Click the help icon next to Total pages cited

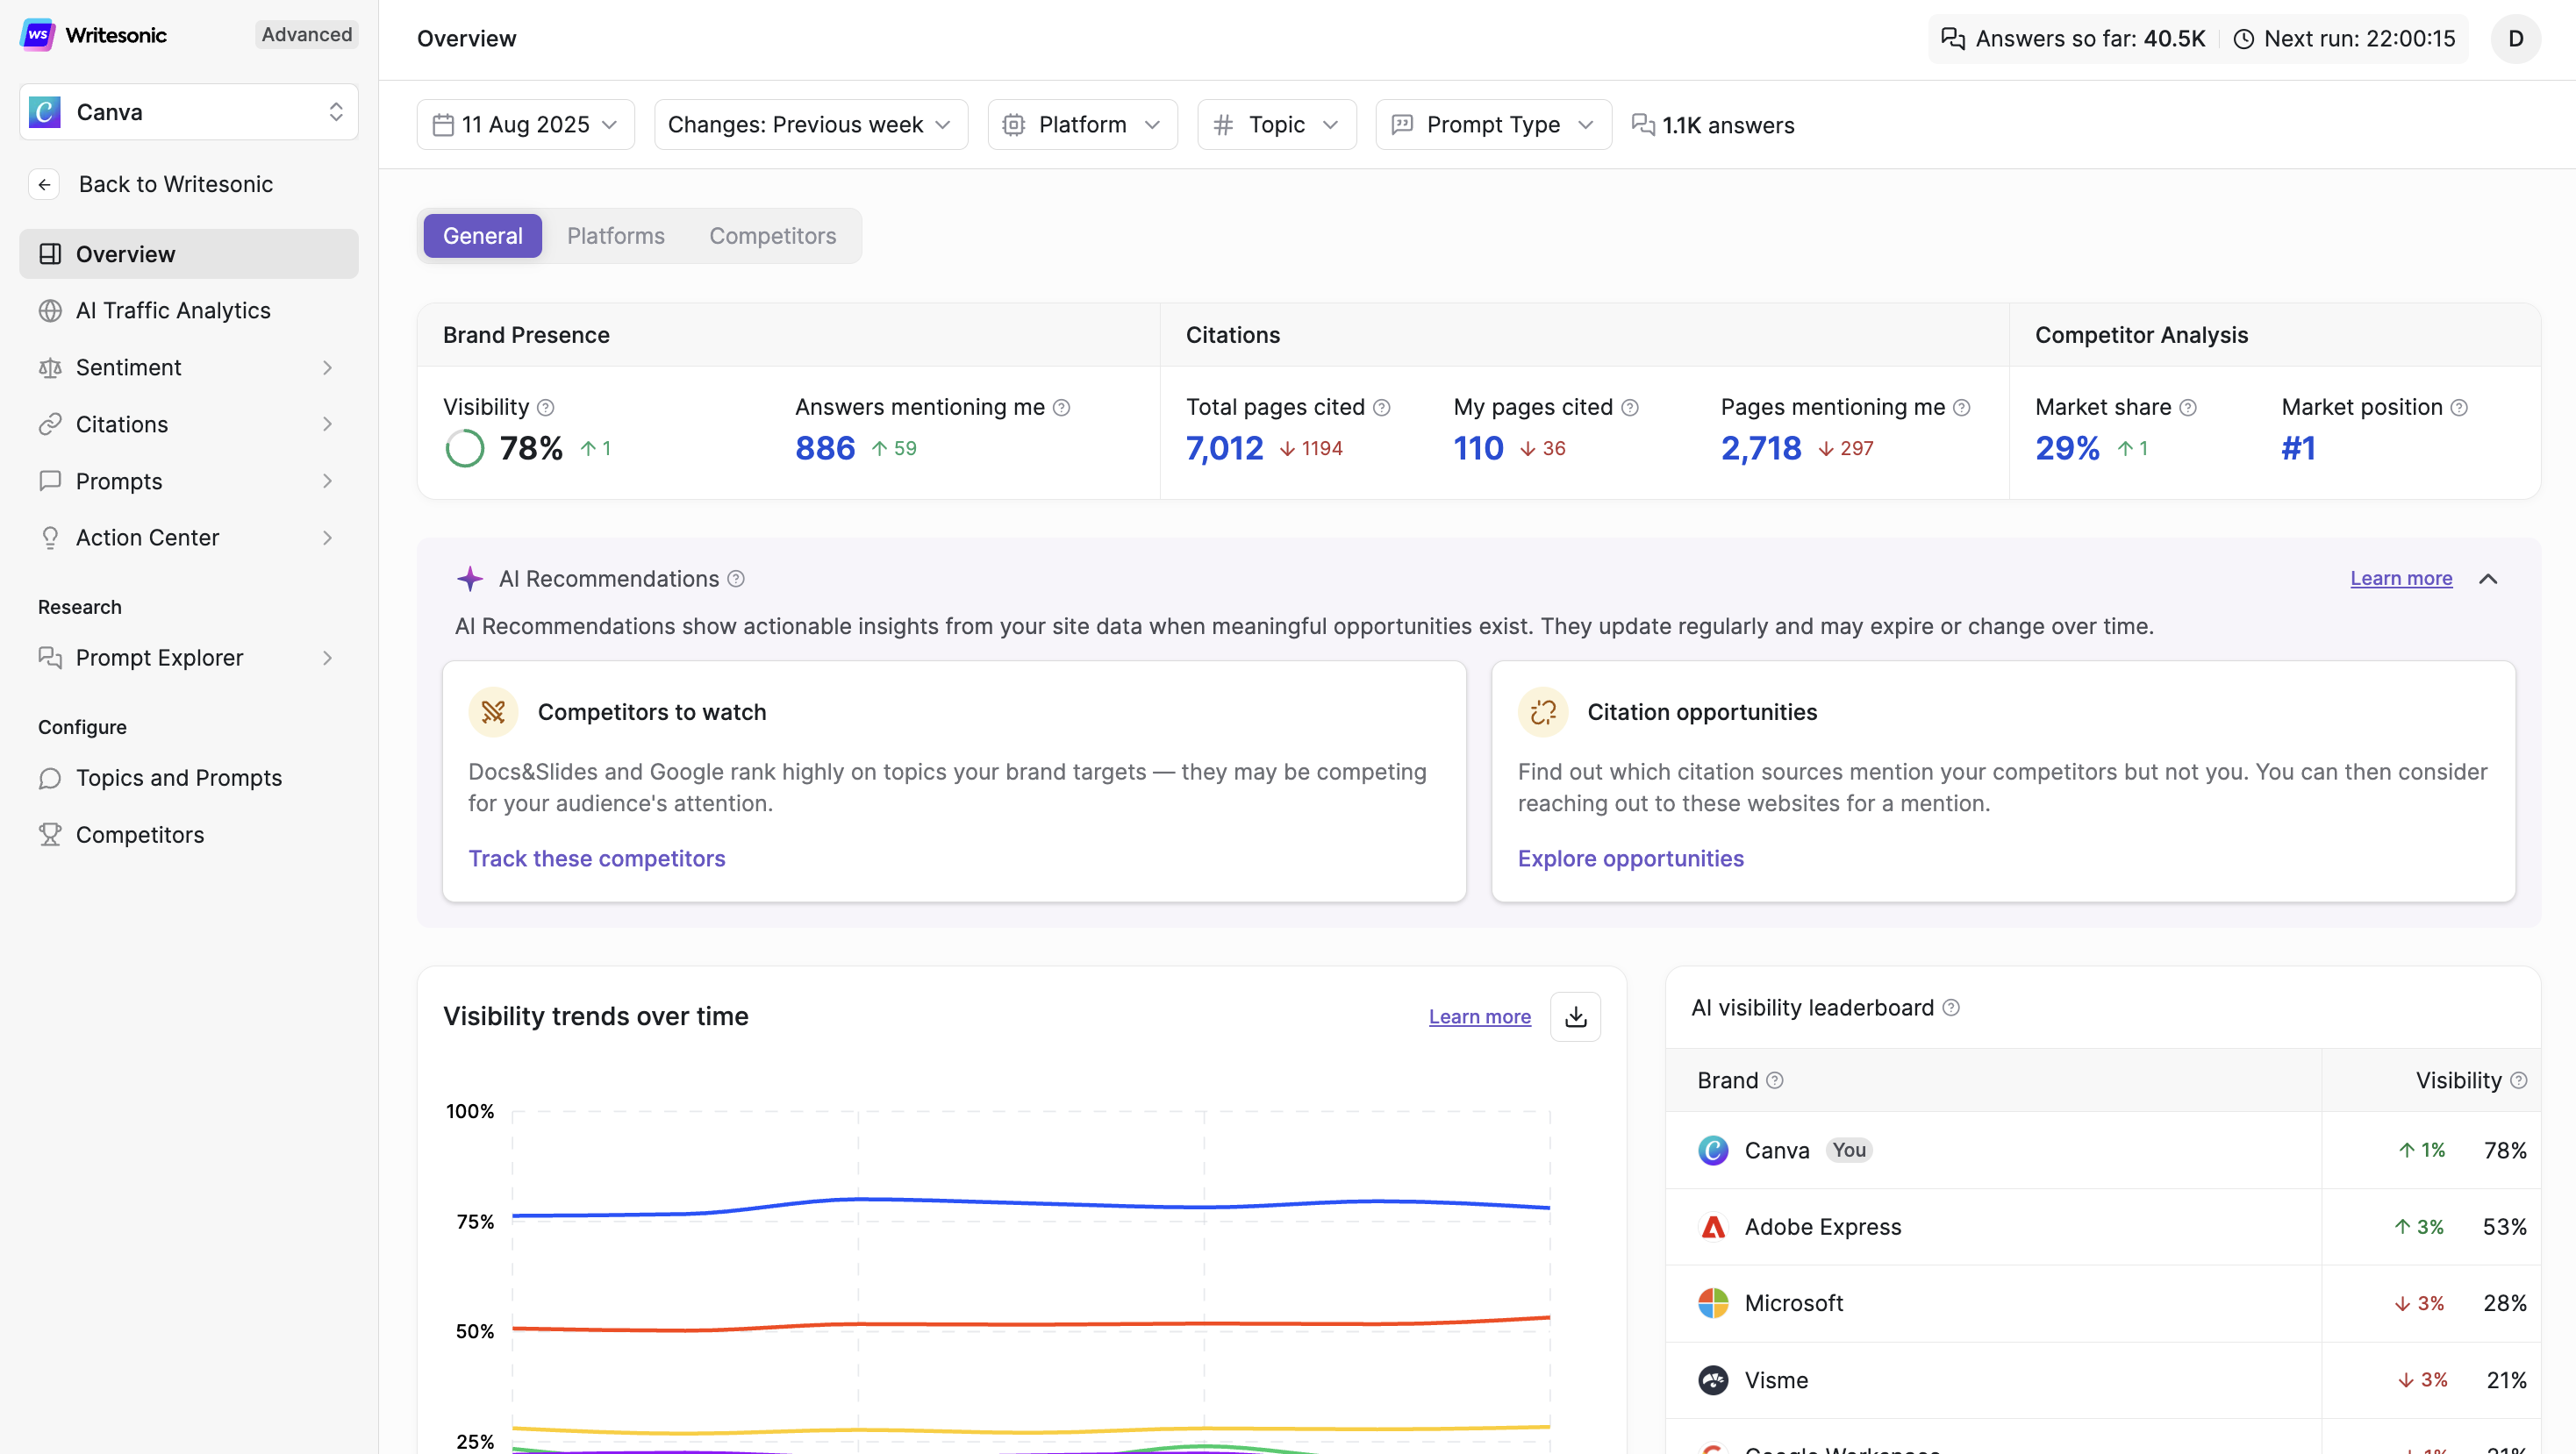pyautogui.click(x=1382, y=408)
